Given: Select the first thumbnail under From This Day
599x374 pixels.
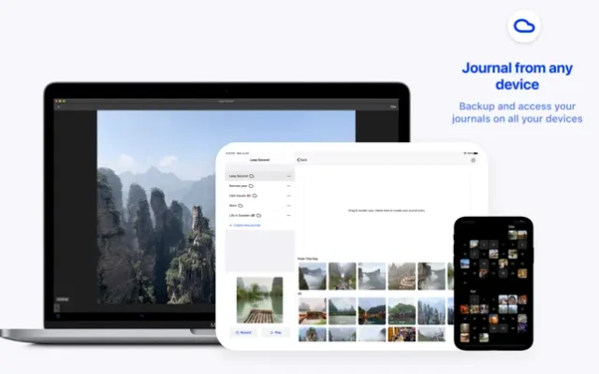Looking at the screenshot, I should tap(312, 275).
